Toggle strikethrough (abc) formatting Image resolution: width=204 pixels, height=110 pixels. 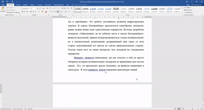(31, 12)
